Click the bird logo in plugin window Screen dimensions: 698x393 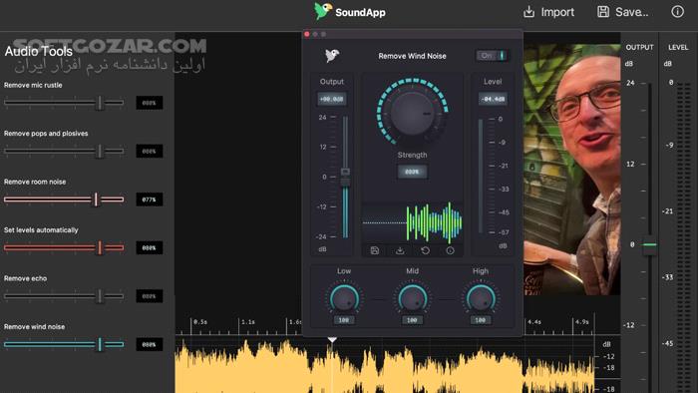coord(332,56)
